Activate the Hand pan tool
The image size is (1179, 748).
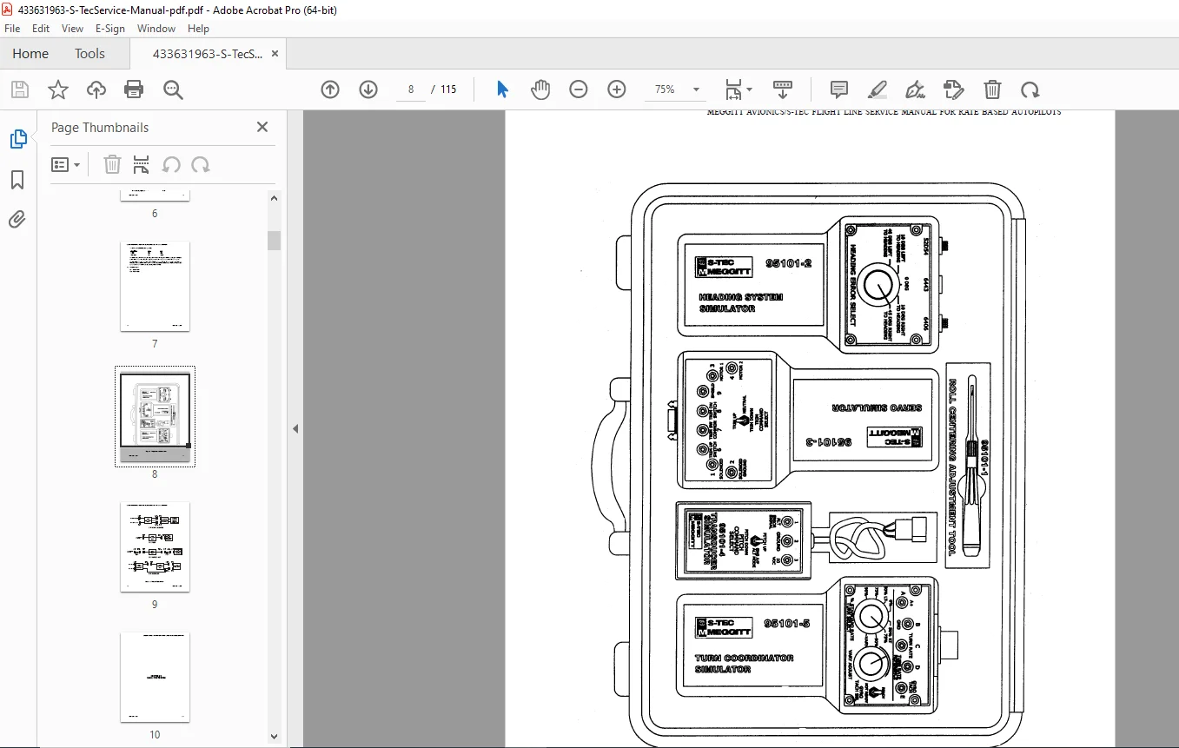(x=540, y=89)
